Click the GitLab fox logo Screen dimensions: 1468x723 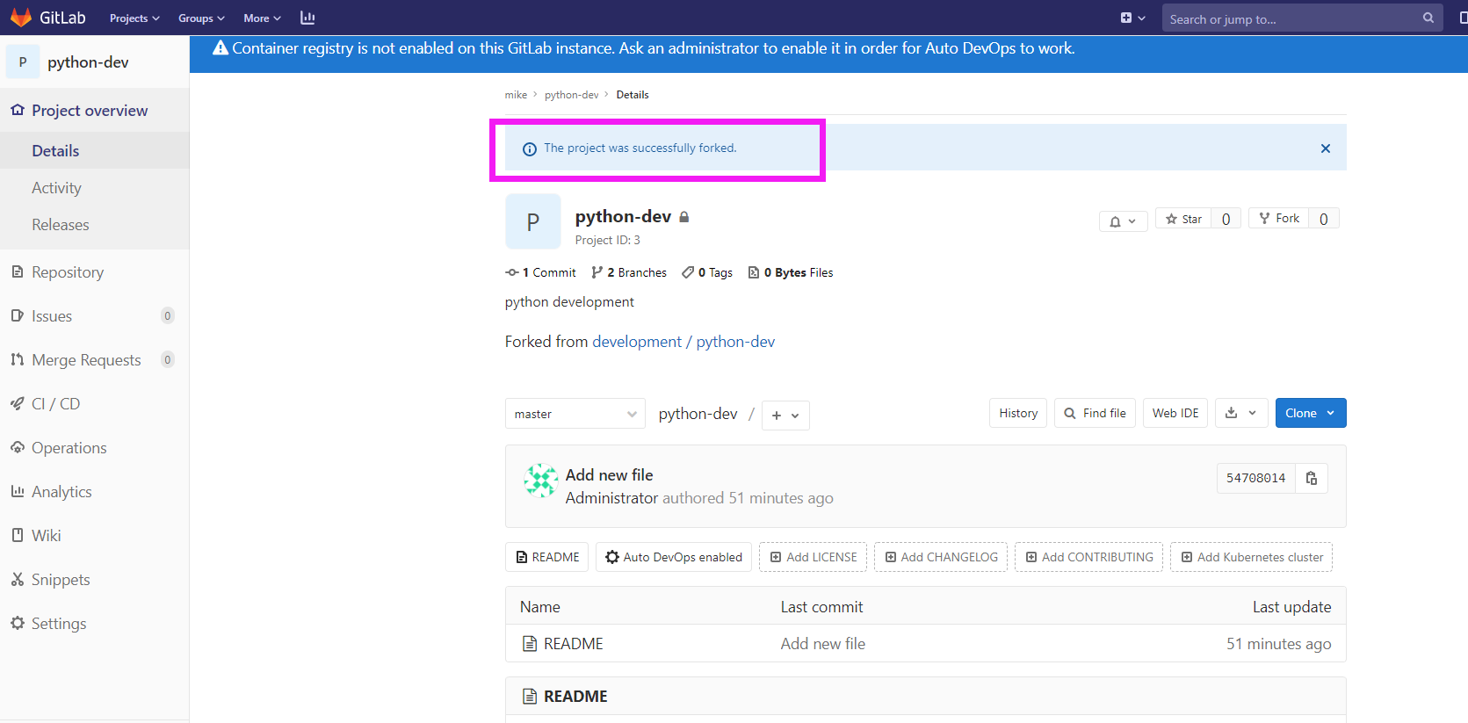[21, 18]
